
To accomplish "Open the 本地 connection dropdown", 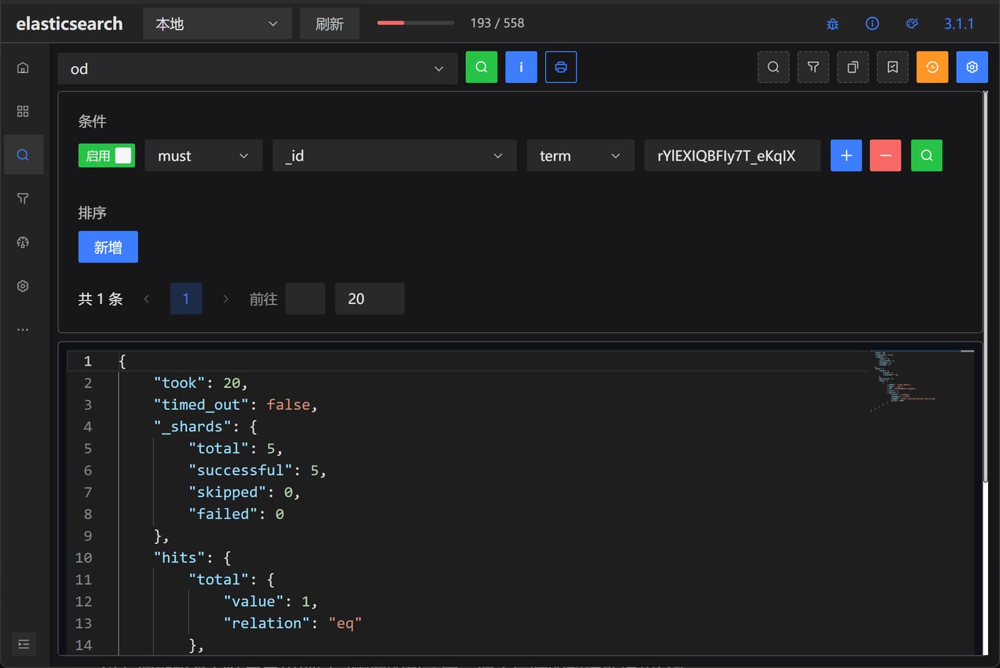I will click(217, 24).
